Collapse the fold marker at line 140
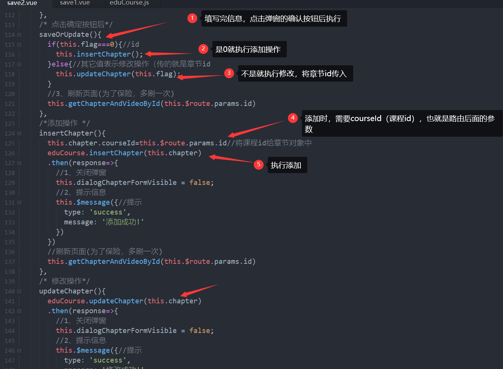 [19, 291]
